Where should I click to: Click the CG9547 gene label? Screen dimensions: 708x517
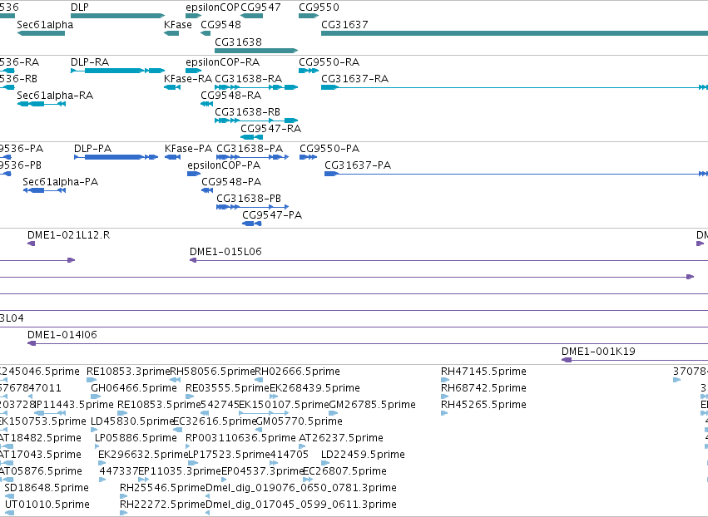click(x=260, y=7)
